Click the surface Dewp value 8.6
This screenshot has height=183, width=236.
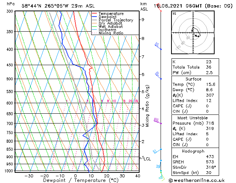pyautogui.click(x=209, y=90)
